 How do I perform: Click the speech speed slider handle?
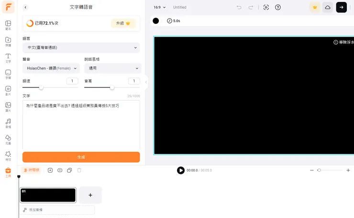click(41, 87)
